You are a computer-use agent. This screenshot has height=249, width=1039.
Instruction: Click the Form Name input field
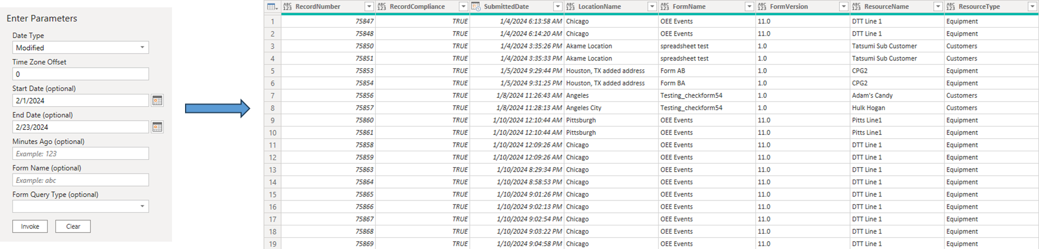click(x=80, y=180)
